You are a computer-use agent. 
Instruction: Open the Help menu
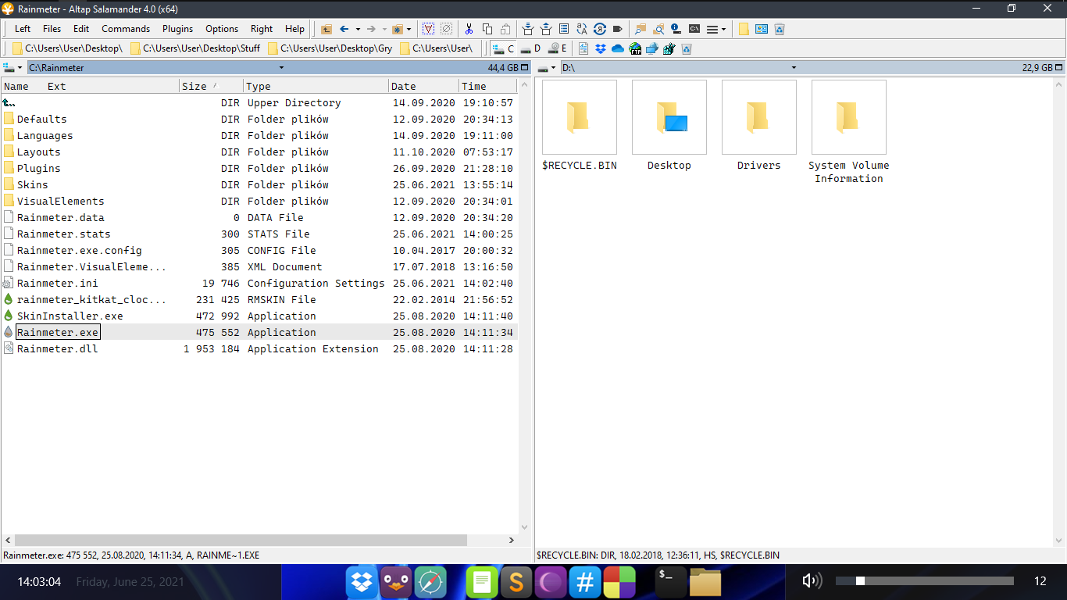(x=294, y=29)
